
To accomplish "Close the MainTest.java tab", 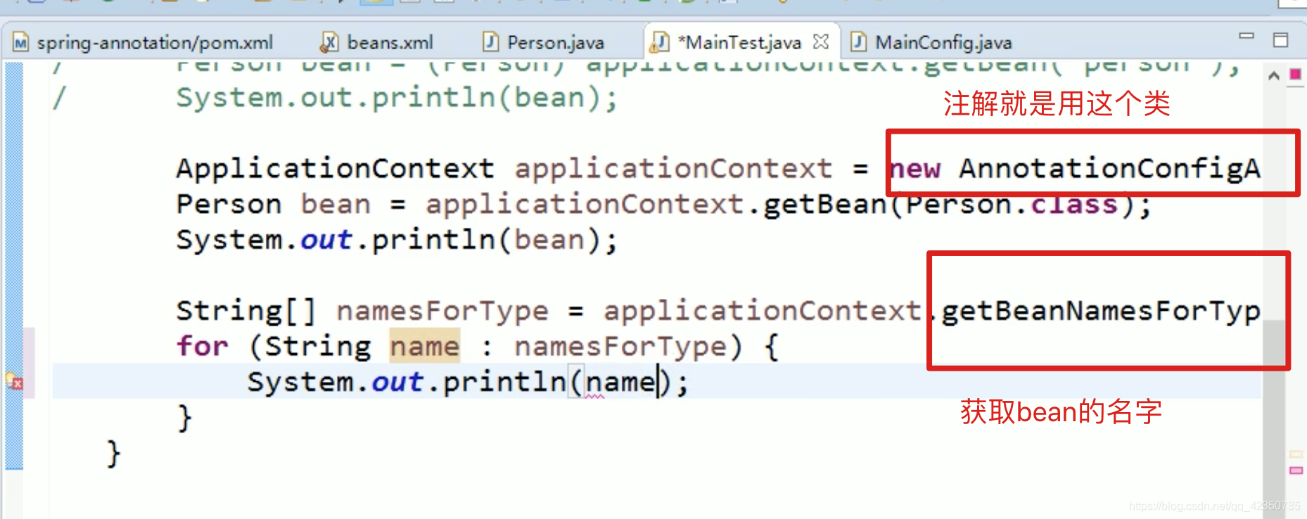I will pyautogui.click(x=821, y=41).
